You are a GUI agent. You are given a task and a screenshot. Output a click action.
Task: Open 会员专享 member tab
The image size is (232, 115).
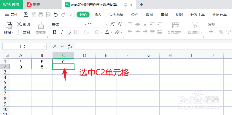[220, 15]
